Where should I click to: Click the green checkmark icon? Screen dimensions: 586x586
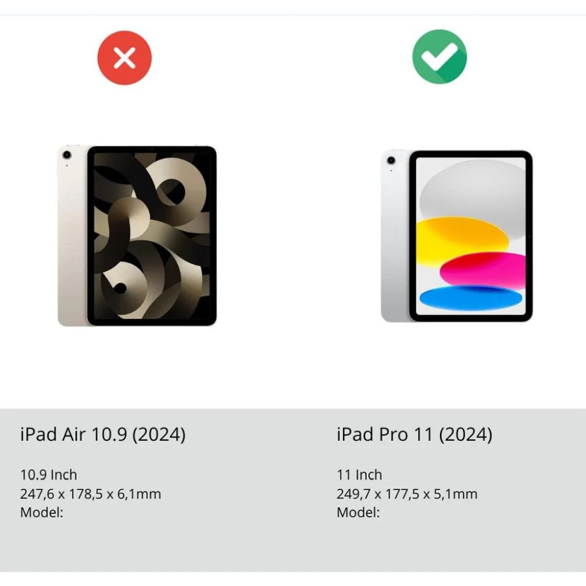pos(439,56)
